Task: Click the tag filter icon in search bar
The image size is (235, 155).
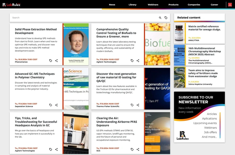Action: pyautogui.click(x=166, y=18)
